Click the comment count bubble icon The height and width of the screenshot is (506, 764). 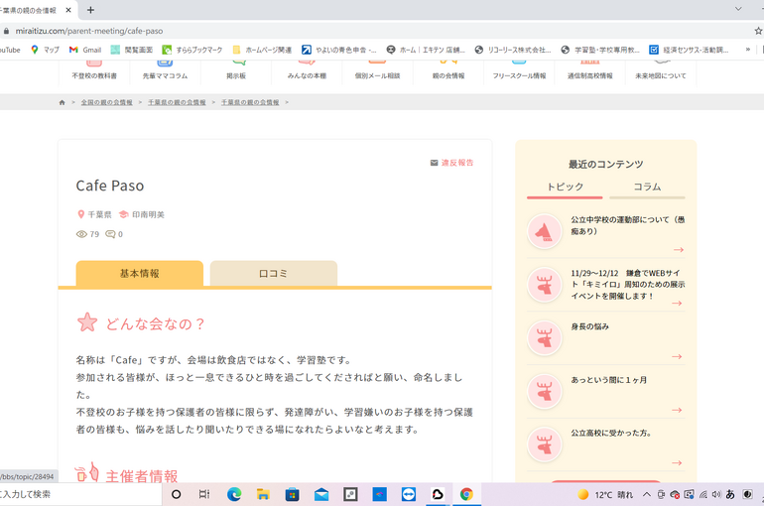[x=110, y=234]
